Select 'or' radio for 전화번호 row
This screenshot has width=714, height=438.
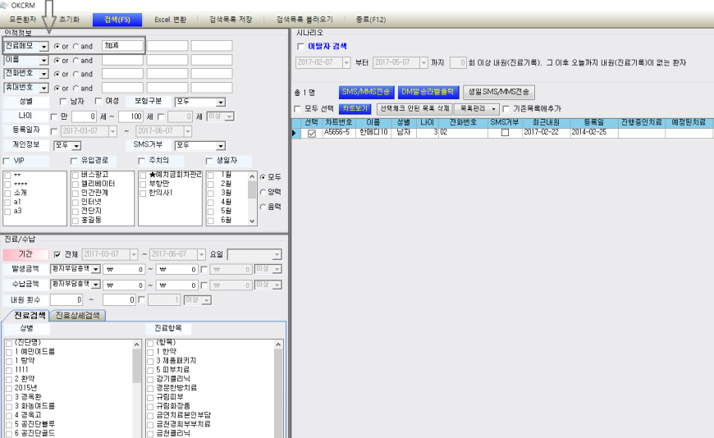(57, 74)
